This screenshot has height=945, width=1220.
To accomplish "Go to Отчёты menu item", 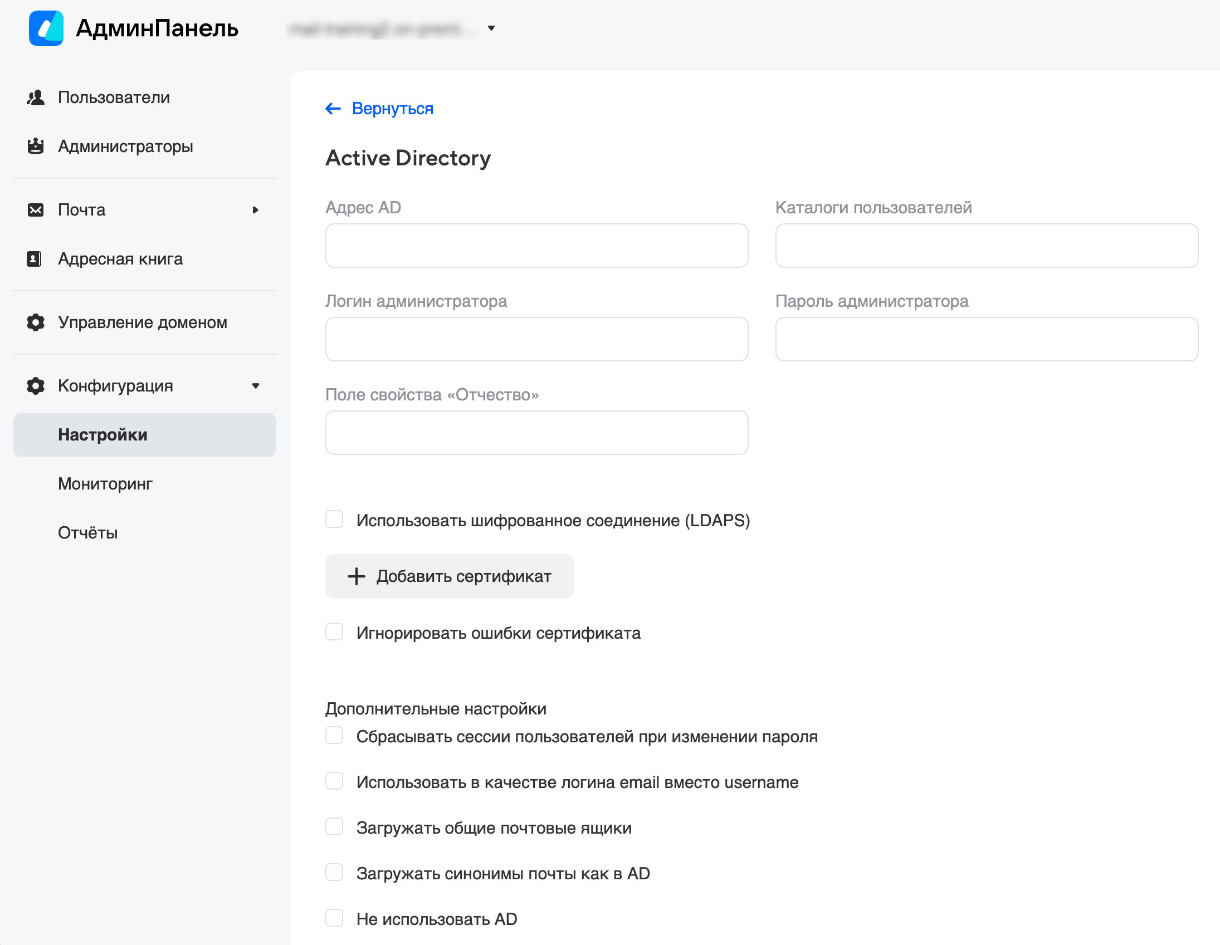I will tap(87, 533).
